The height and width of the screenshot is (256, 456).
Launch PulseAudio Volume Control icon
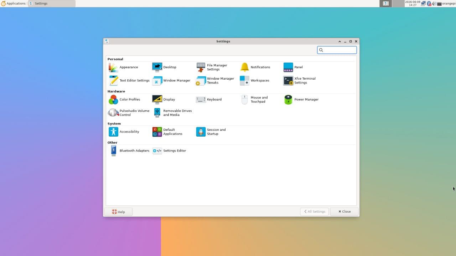tap(113, 113)
